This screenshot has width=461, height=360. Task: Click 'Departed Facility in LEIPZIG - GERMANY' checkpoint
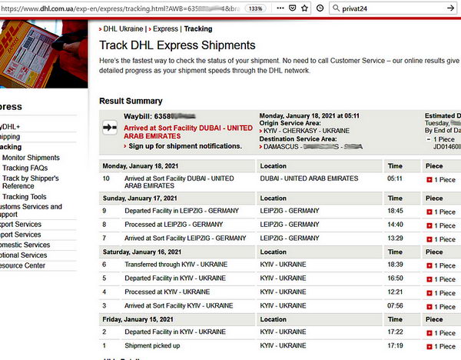(181, 211)
